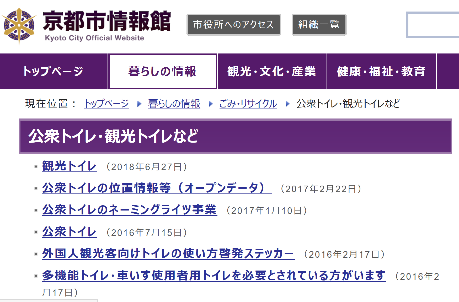Open the 観光トイレ article link

pyautogui.click(x=70, y=166)
